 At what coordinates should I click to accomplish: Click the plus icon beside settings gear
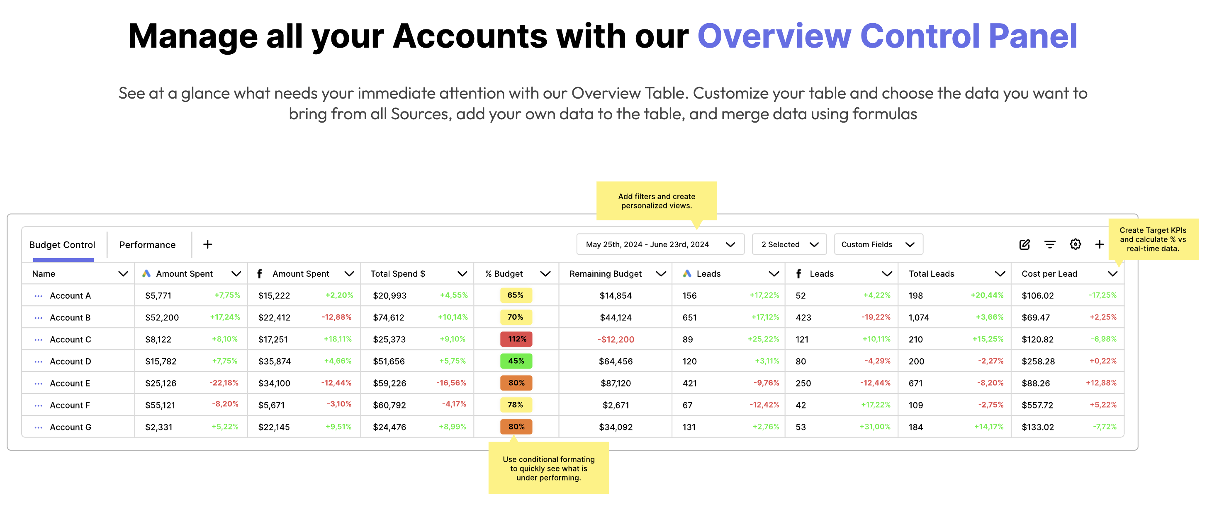click(x=1099, y=244)
